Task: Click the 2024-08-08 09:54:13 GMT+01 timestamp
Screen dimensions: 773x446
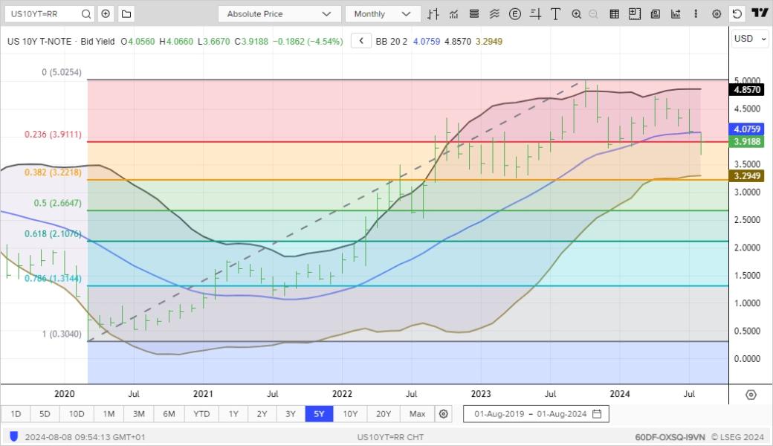Action: (85, 437)
